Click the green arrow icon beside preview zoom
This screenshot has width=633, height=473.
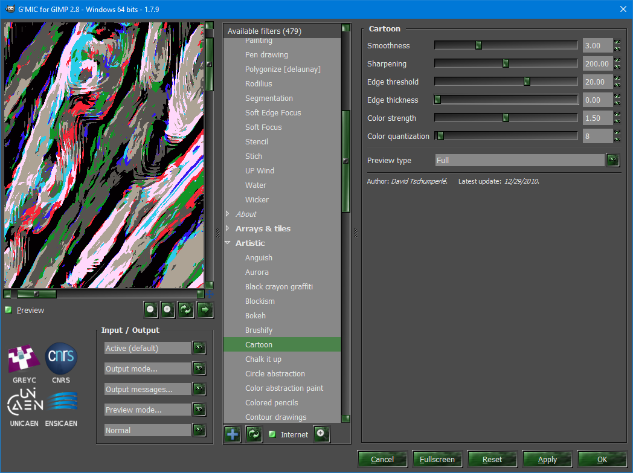pyautogui.click(x=205, y=309)
